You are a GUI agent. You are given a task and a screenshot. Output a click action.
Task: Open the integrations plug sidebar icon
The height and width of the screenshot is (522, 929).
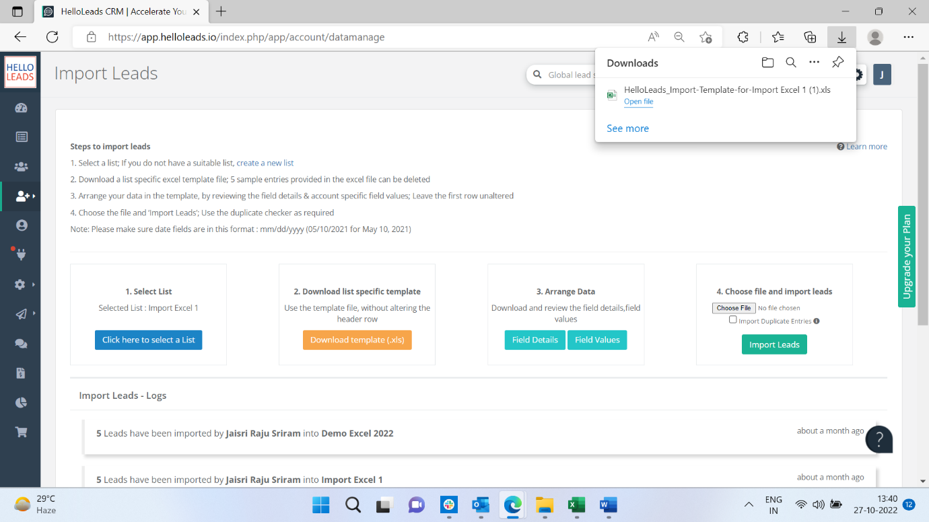click(20, 254)
